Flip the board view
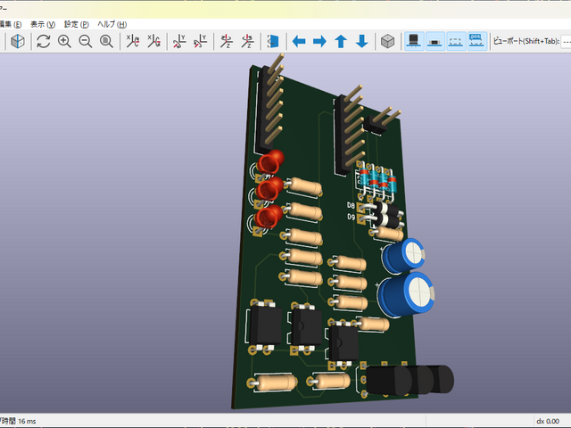The width and height of the screenshot is (571, 428). [x=273, y=41]
